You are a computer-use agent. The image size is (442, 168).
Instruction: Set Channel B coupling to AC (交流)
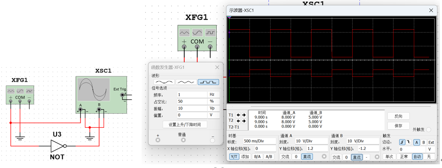[x=337, y=157]
